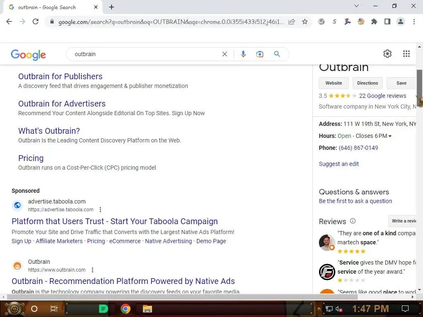Open Taboola Native Advertising sitelink
This screenshot has height=317, width=423.
coord(169,241)
